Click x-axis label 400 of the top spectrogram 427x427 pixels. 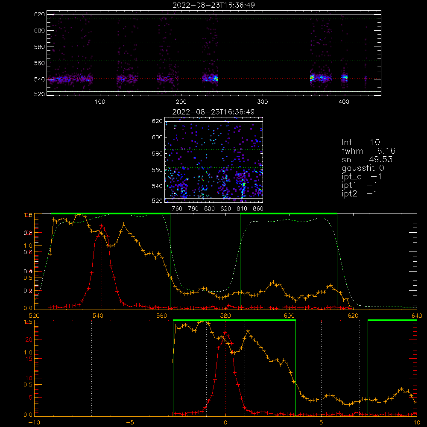coord(344,102)
